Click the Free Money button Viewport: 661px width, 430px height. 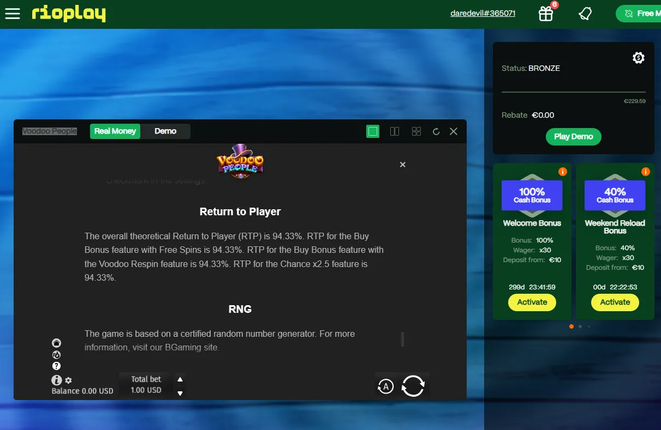(x=638, y=14)
